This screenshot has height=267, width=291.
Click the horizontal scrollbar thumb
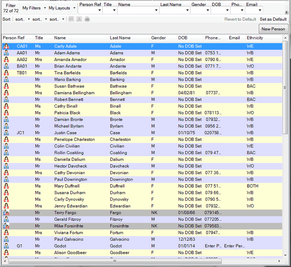tap(114, 261)
